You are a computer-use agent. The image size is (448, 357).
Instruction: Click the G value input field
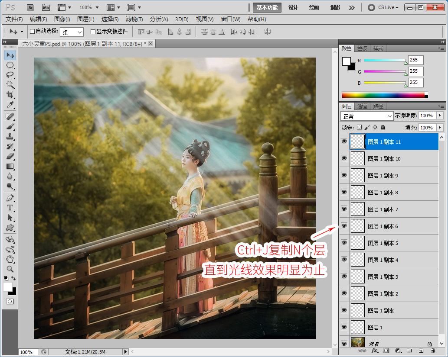point(415,71)
